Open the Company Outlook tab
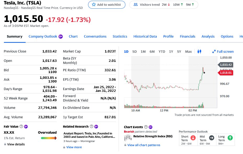Image resolution: width=243 pixels, height=154 pixels. [43, 37]
